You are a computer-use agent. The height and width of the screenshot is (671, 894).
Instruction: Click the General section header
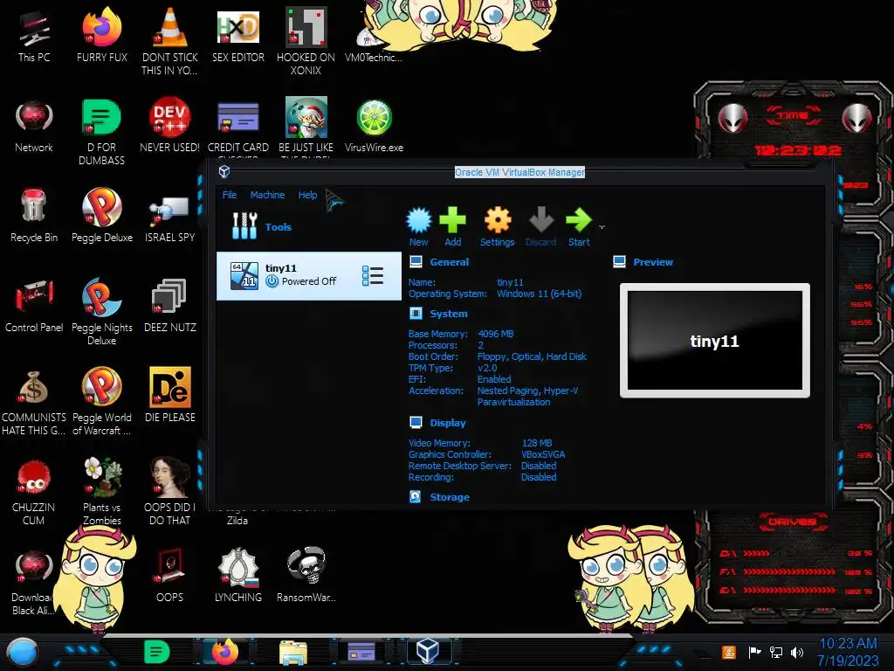[450, 262]
